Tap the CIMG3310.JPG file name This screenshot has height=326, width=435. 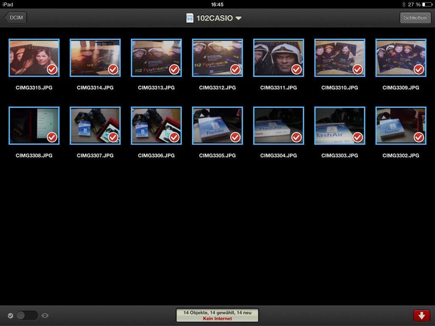tap(339, 87)
